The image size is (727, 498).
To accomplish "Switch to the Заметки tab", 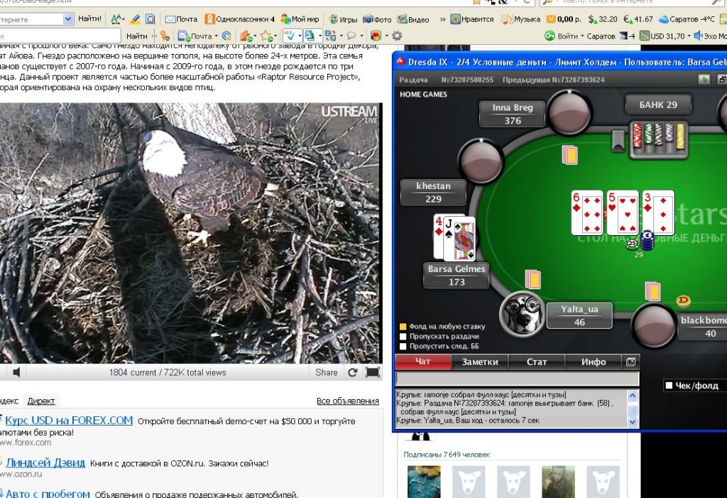I will tap(480, 362).
